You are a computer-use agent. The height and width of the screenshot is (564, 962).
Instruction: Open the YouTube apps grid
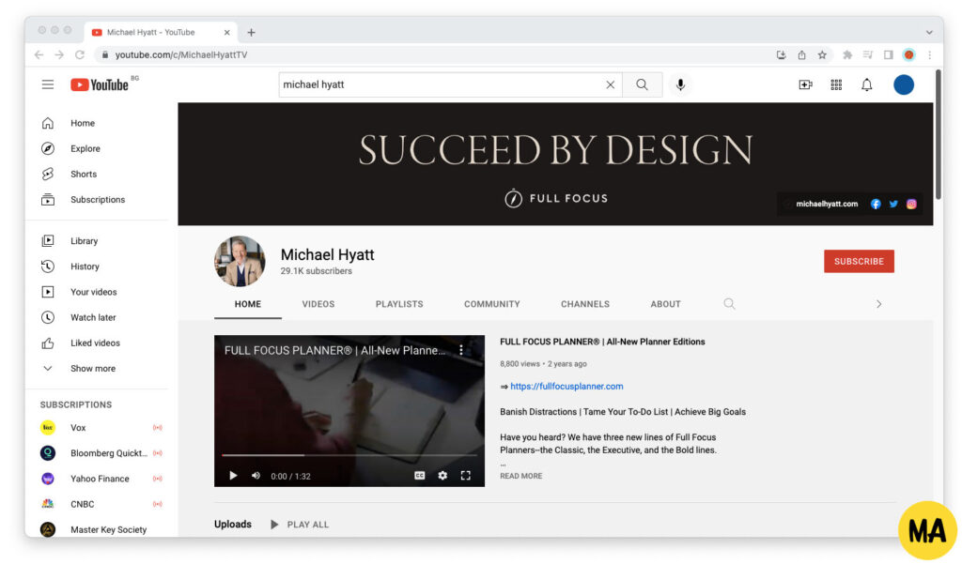[836, 84]
